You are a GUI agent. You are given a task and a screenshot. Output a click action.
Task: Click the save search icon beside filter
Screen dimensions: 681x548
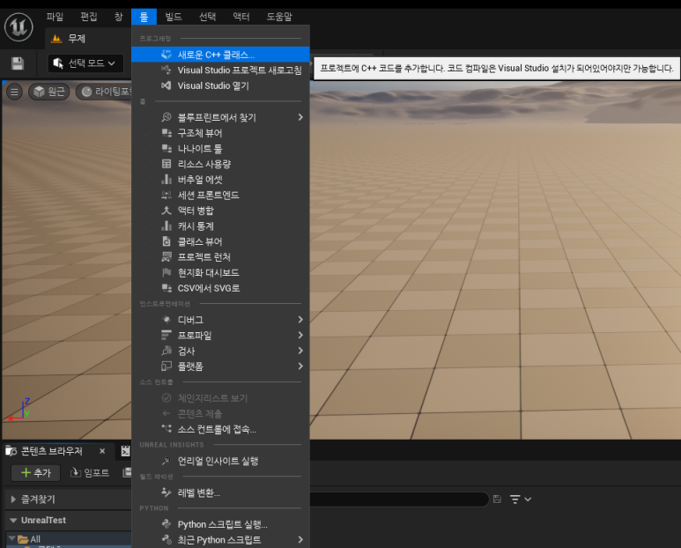[497, 500]
